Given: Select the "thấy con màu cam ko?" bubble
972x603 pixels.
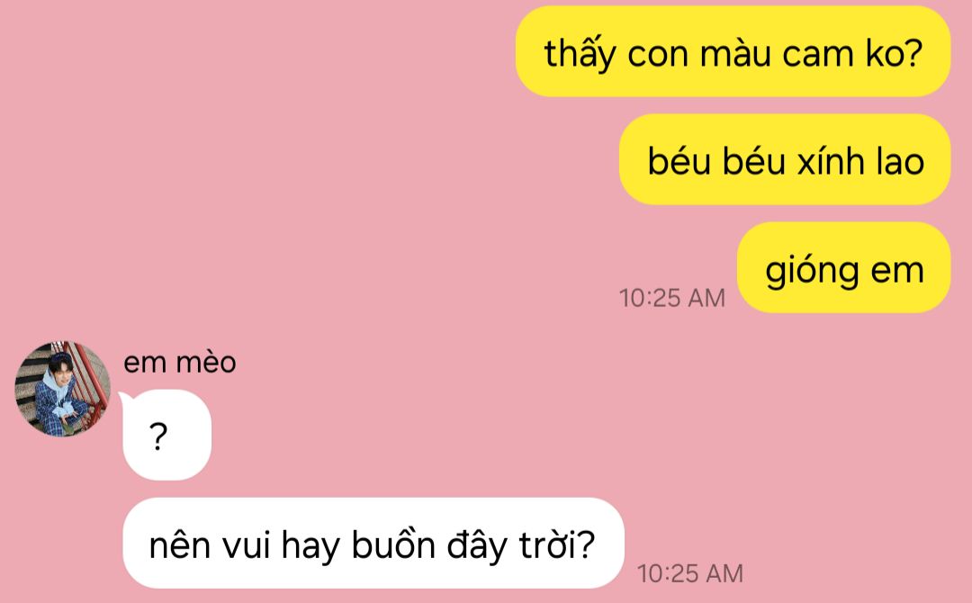Looking at the screenshot, I should click(x=733, y=51).
